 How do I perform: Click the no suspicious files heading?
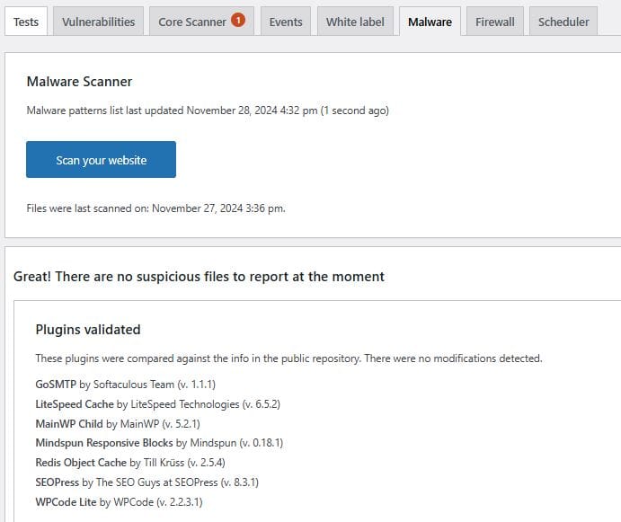[199, 277]
